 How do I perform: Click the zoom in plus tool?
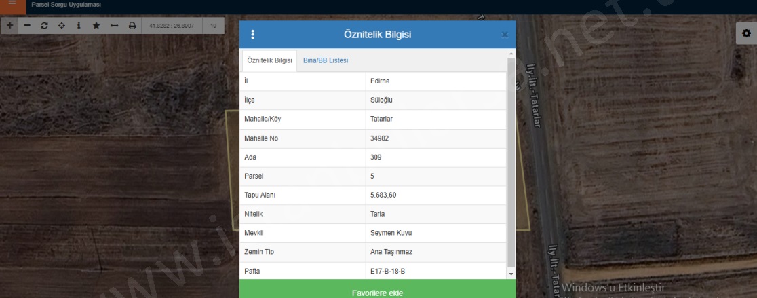pos(9,26)
